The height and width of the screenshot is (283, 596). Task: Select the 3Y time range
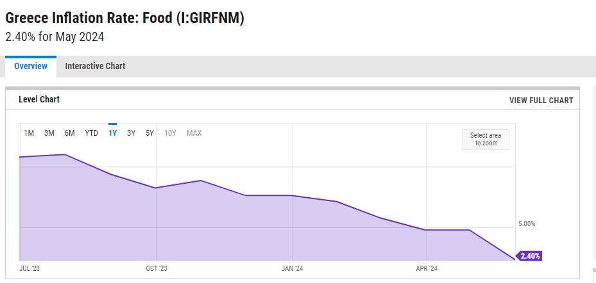click(131, 133)
